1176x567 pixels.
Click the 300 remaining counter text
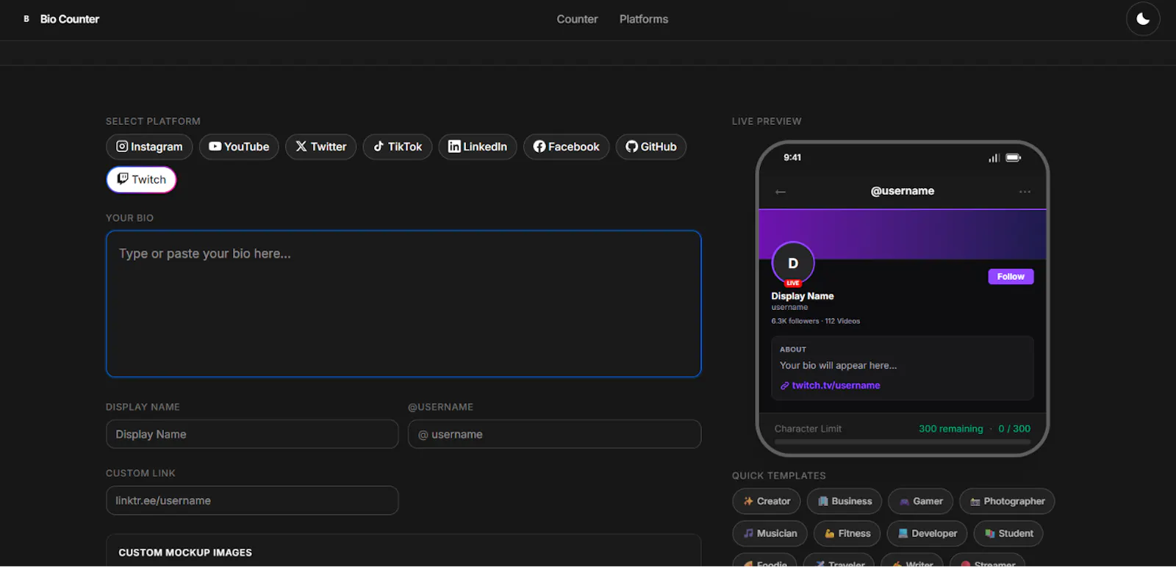[950, 429]
